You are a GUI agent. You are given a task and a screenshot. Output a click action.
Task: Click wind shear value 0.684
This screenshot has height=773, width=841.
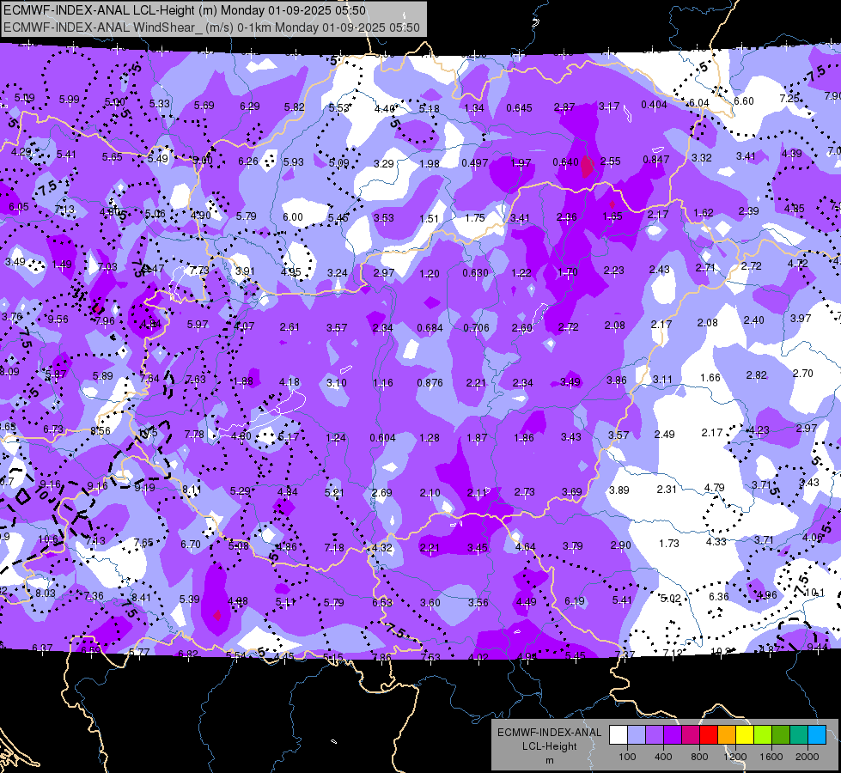coord(430,328)
